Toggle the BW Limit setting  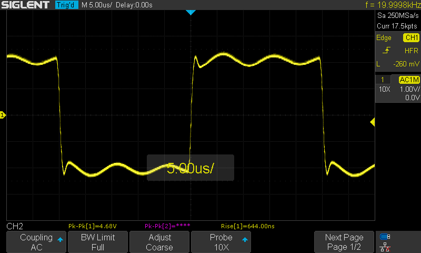(97, 242)
